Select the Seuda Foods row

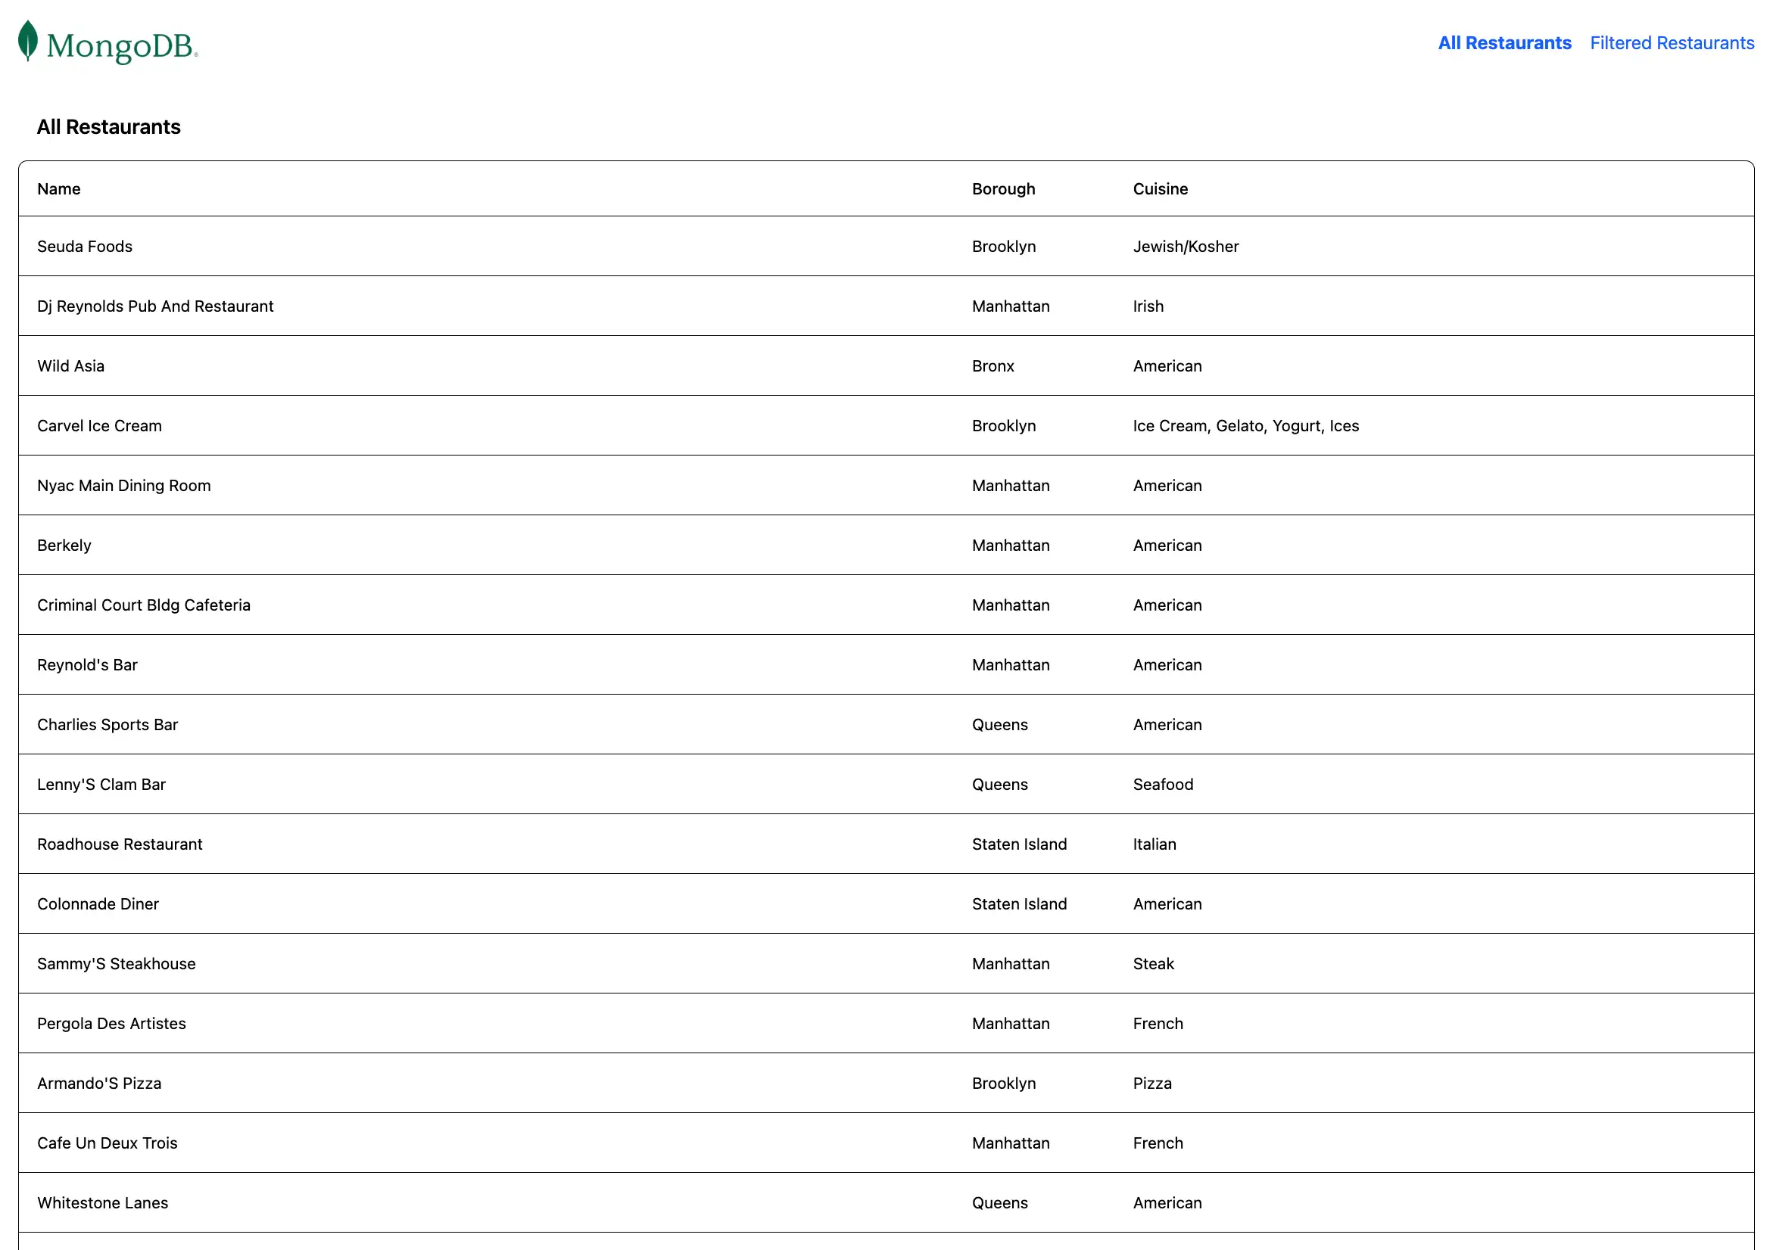[85, 247]
